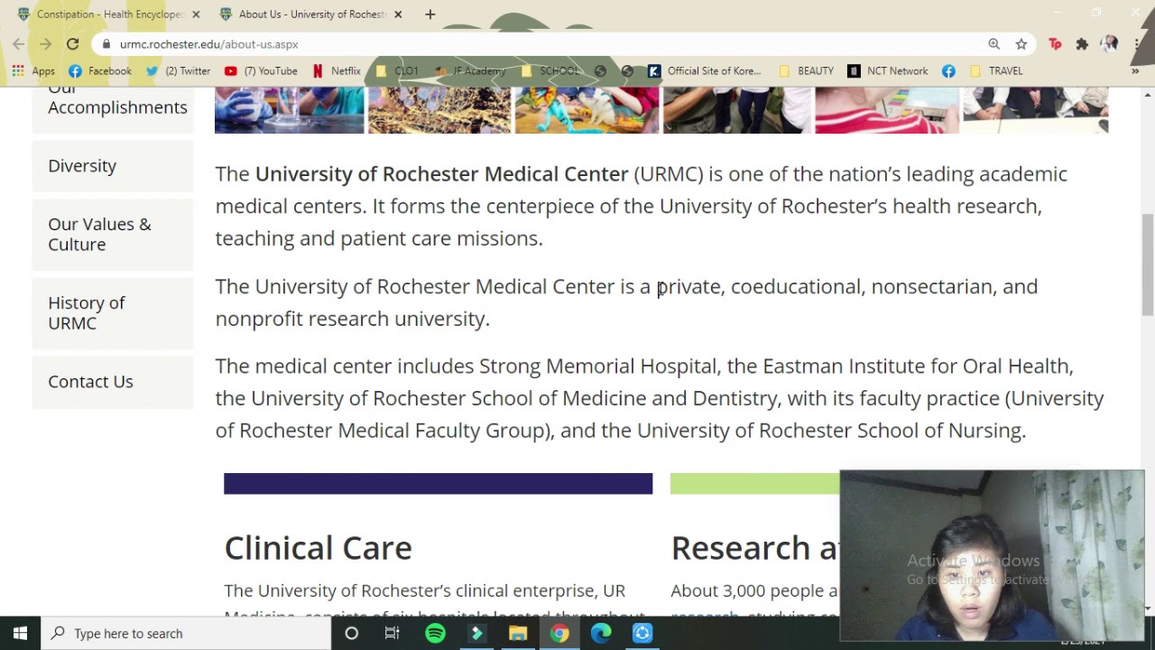Reload the page with the refresh icon
This screenshot has height=650, width=1155.
(72, 43)
